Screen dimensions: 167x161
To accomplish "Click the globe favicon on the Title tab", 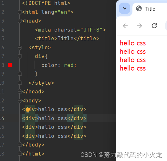I will (139, 9).
